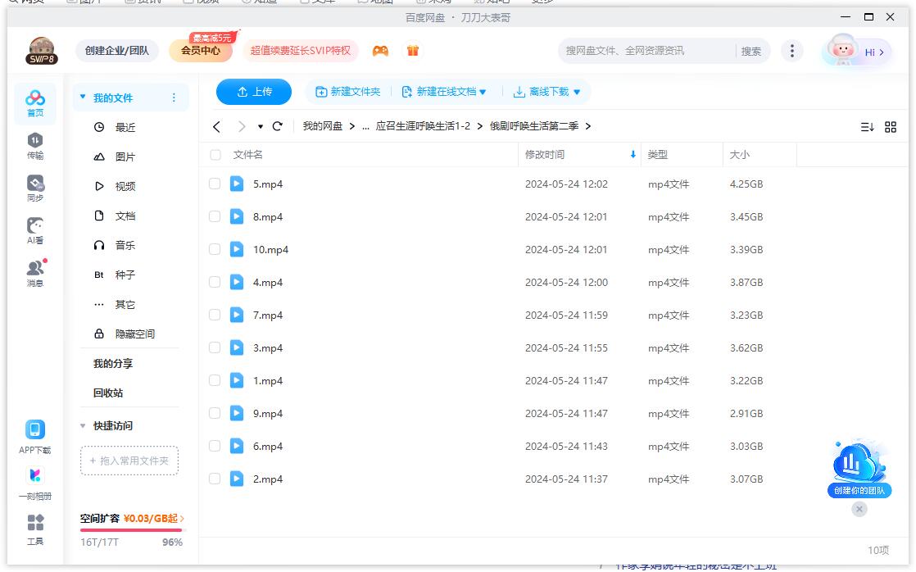Open the 工具 tools panel
This screenshot has width=916, height=572.
[x=34, y=529]
